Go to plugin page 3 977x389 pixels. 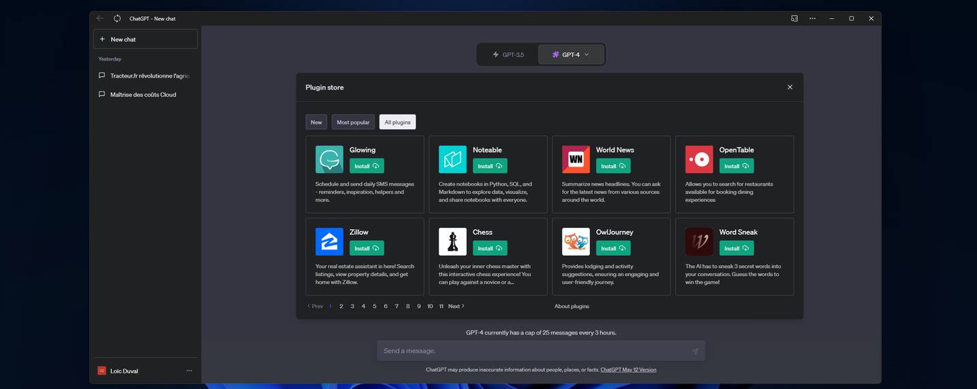coord(352,306)
